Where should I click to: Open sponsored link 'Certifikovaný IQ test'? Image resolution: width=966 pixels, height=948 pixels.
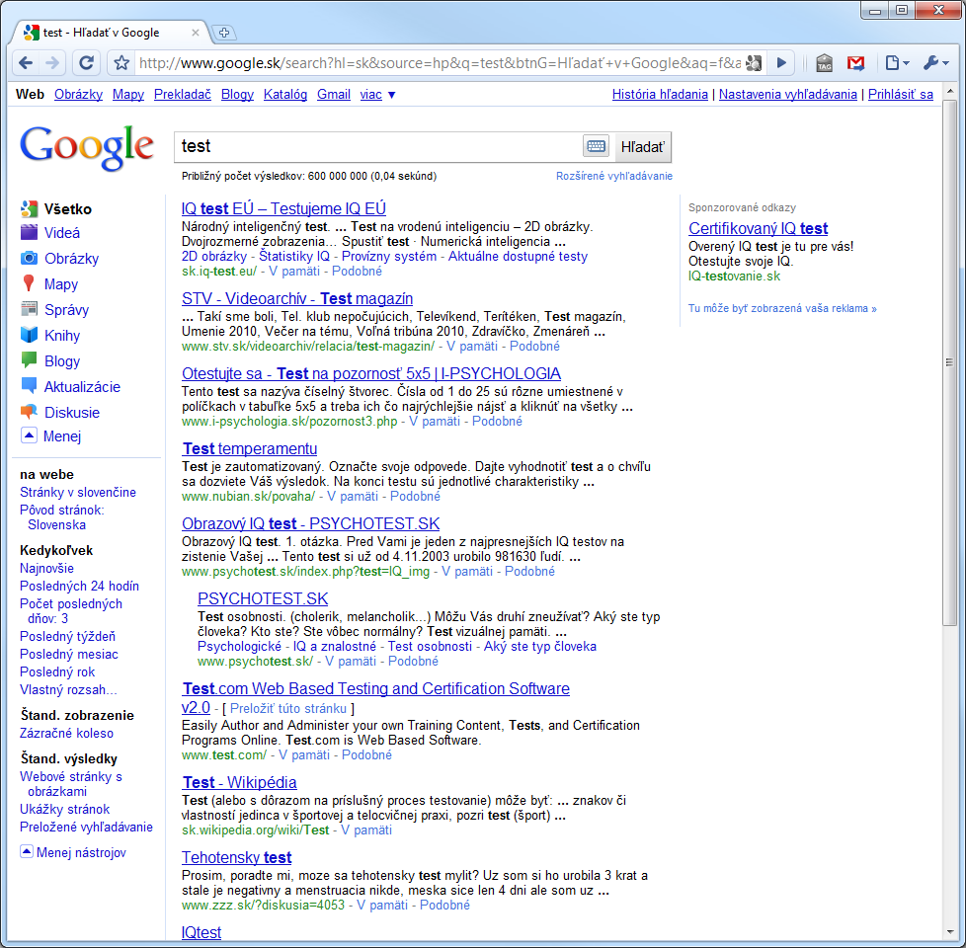758,228
